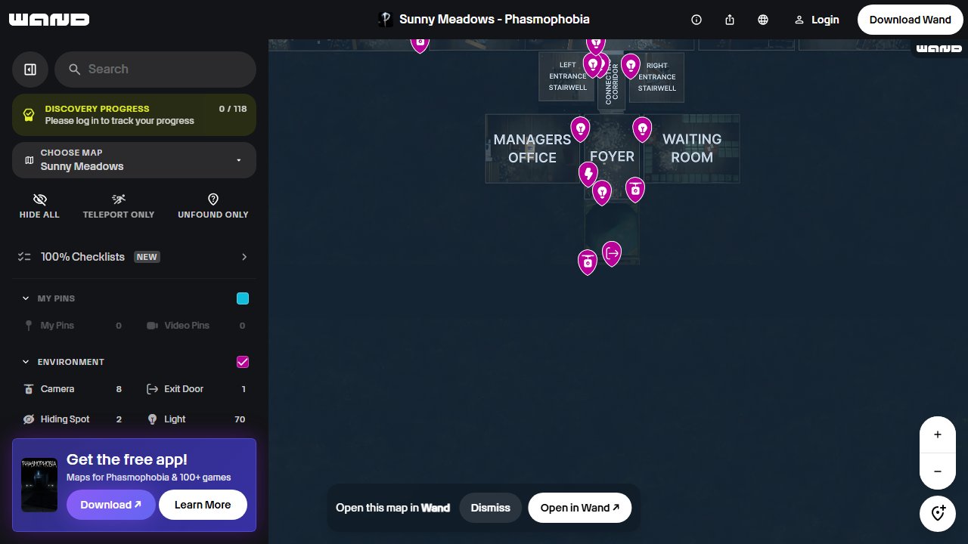
Task: Click the Foyer room label
Action: (x=612, y=156)
